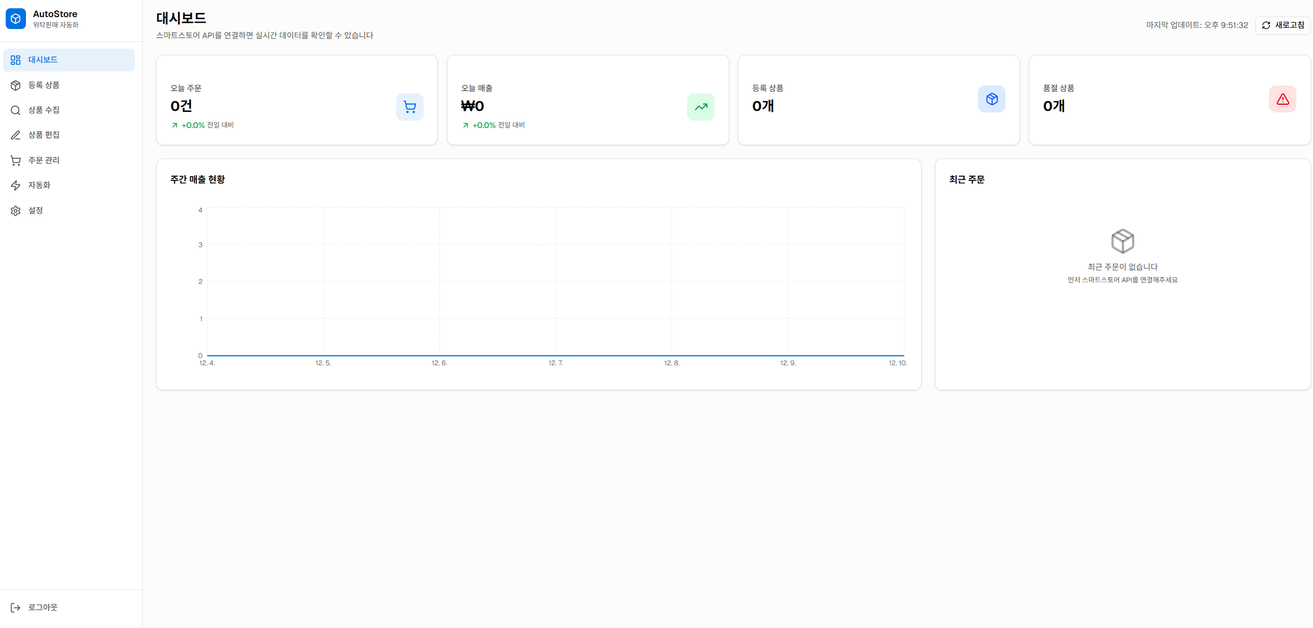
Task: Click the blue box icon in 등록 상품 card
Action: [991, 99]
